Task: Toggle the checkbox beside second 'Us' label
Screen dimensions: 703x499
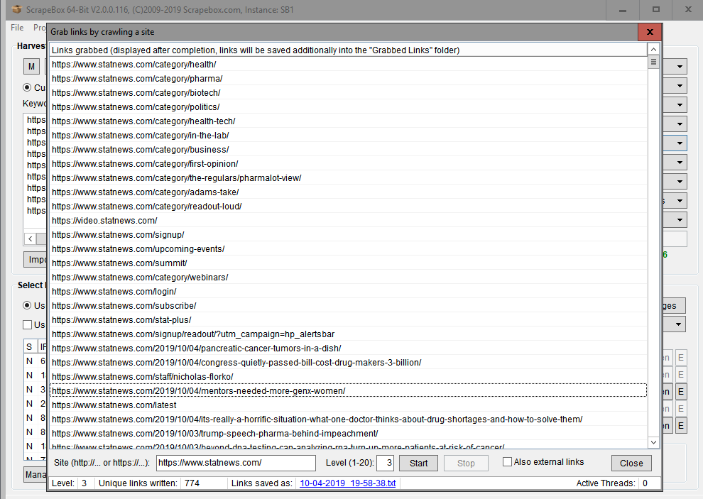Action: point(28,324)
